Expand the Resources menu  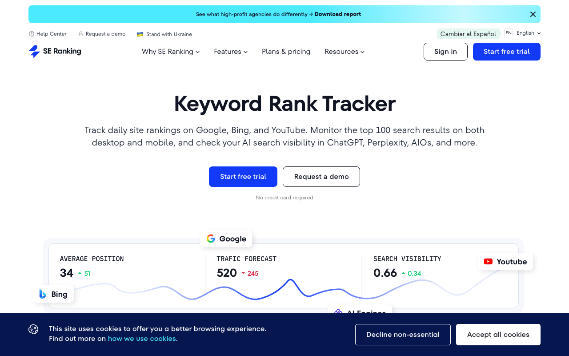click(x=345, y=52)
